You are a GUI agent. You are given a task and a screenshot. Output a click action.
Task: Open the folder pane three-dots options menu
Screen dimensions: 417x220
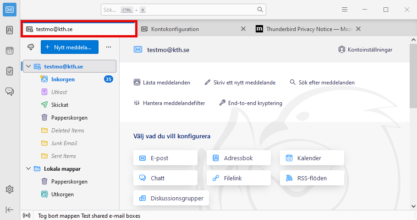tap(109, 47)
